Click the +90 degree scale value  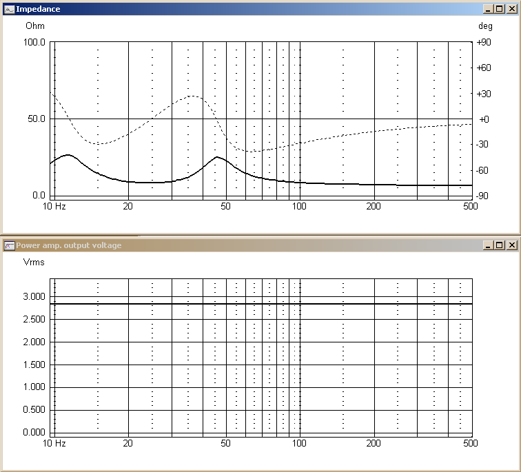pyautogui.click(x=484, y=42)
